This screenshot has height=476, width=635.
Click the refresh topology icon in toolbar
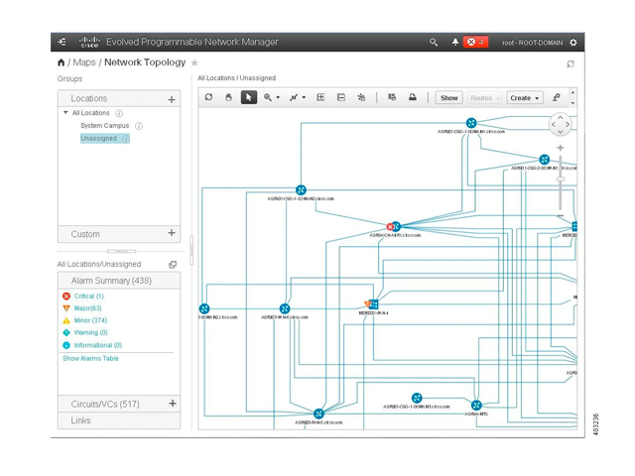point(208,98)
